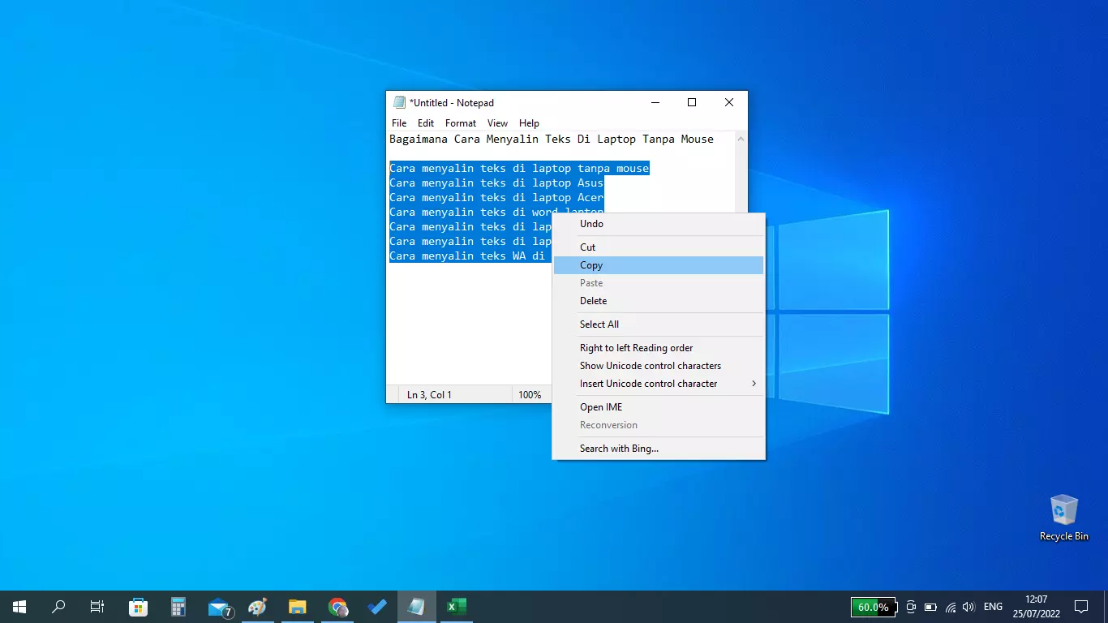Open Action Center from the system tray

click(1082, 606)
